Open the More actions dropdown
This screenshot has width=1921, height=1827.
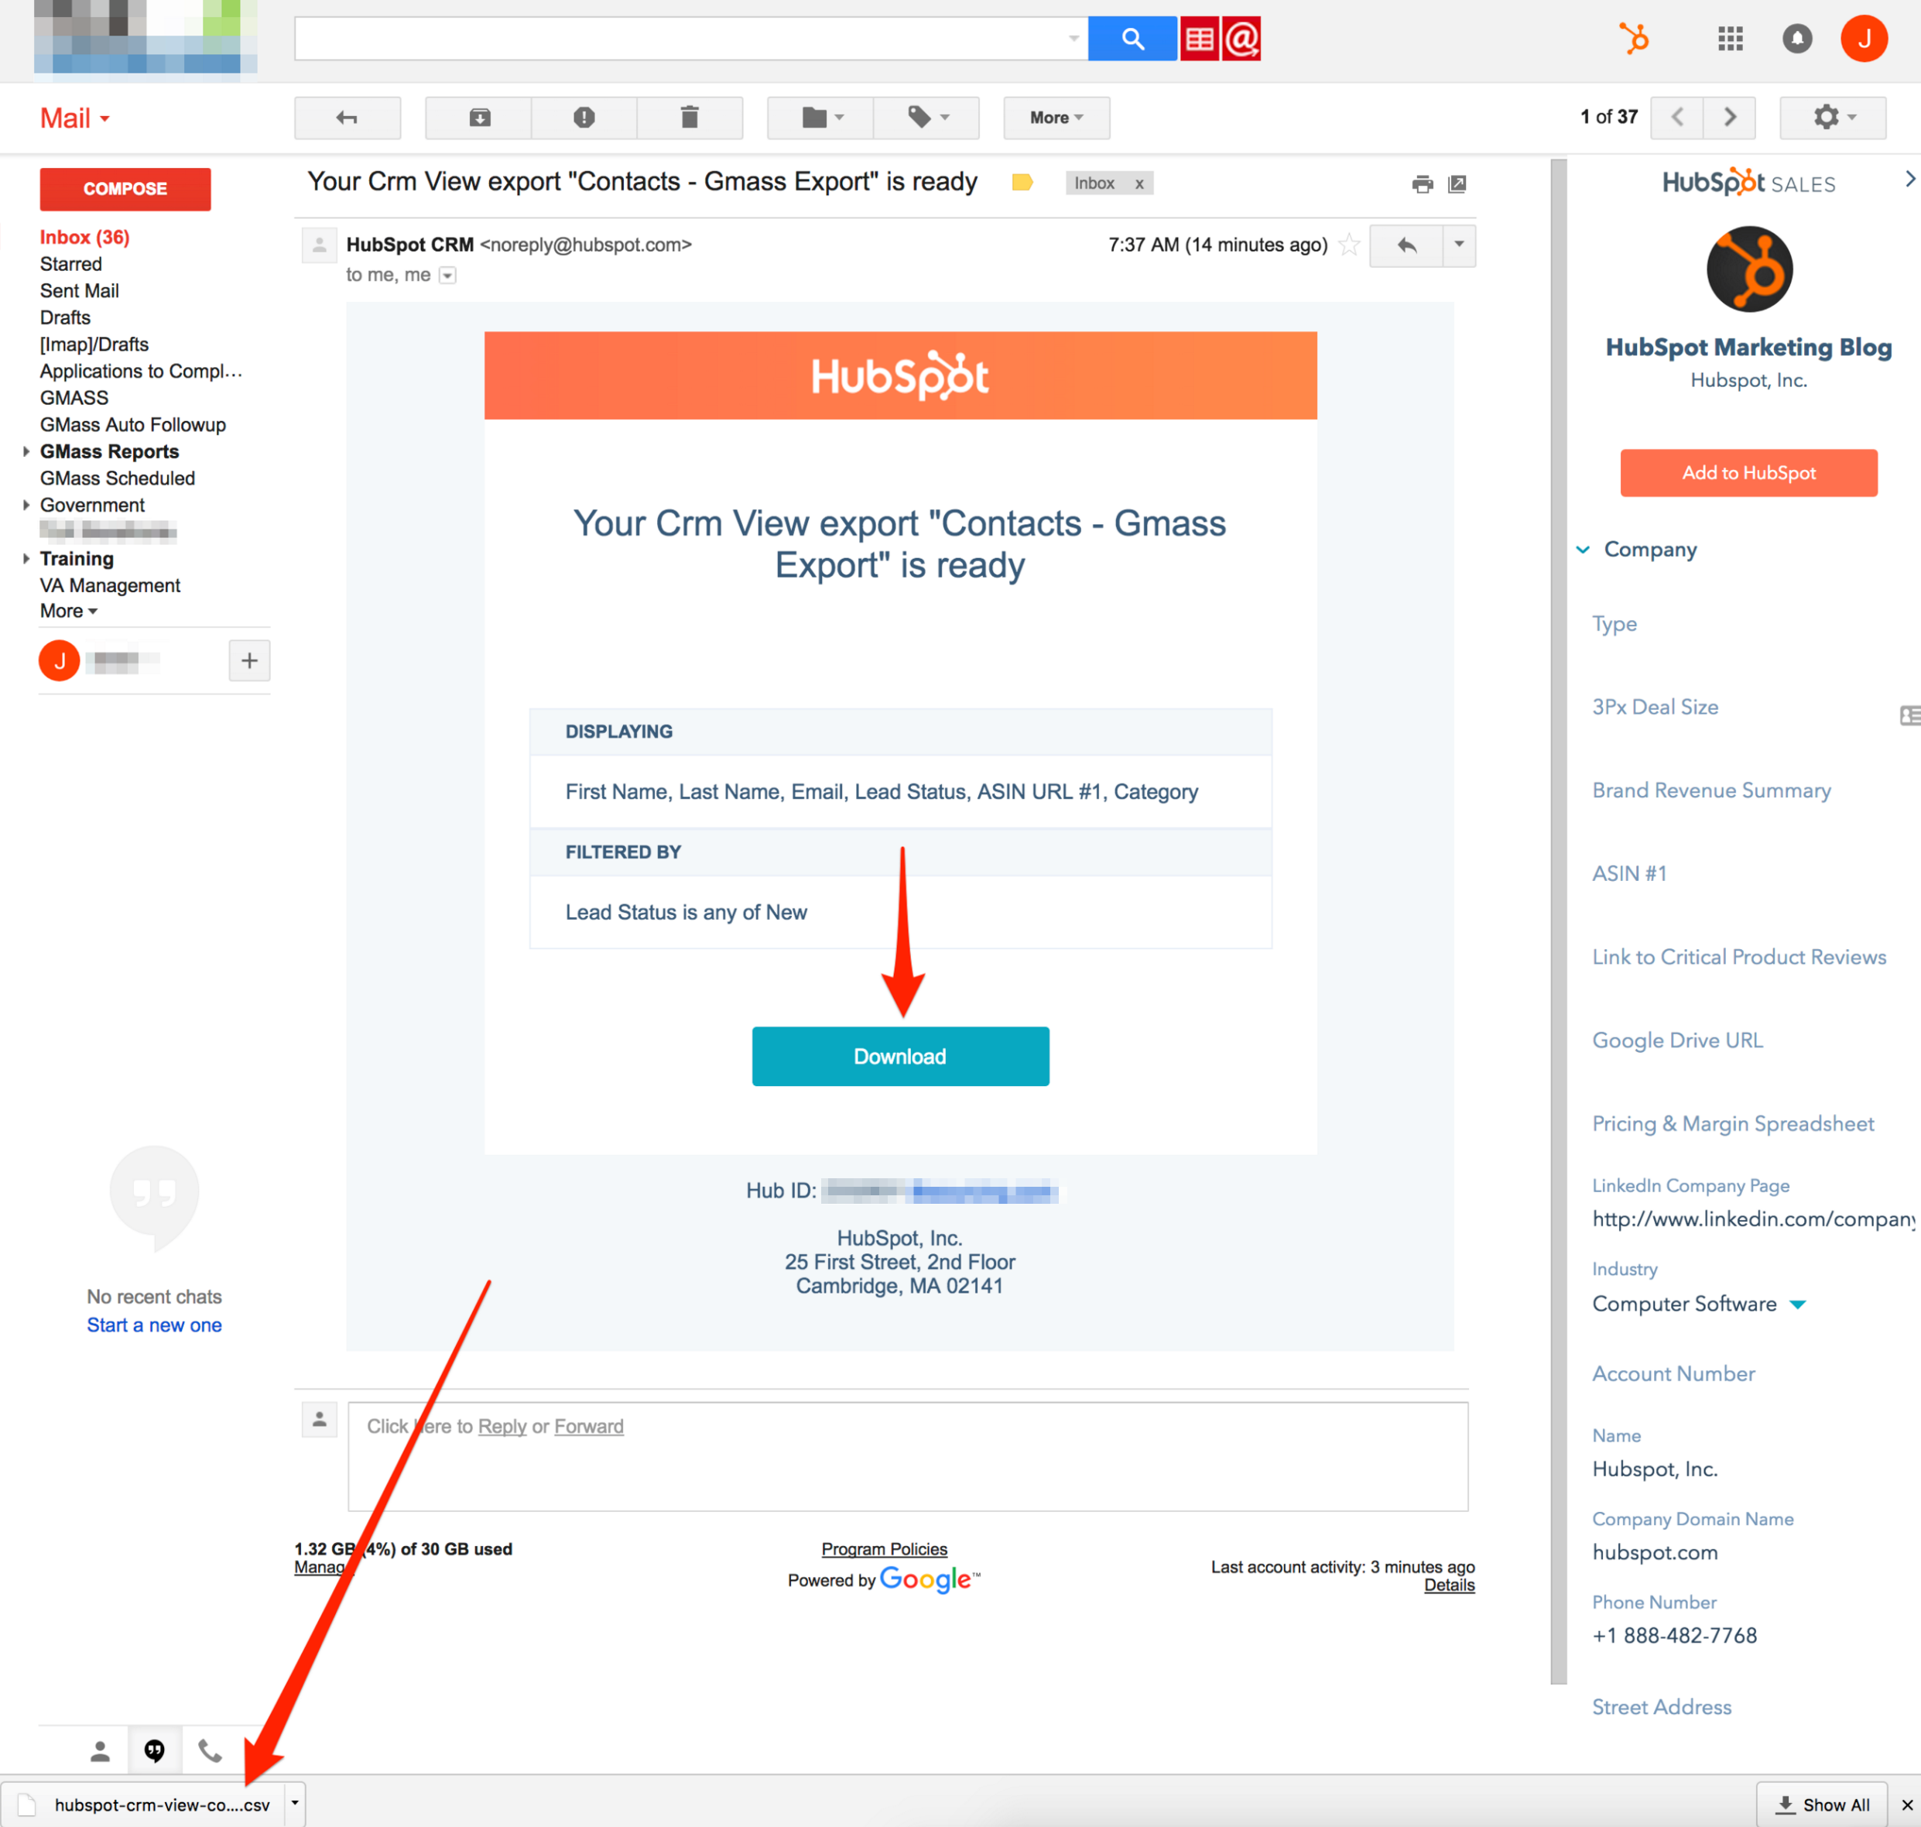click(1056, 118)
